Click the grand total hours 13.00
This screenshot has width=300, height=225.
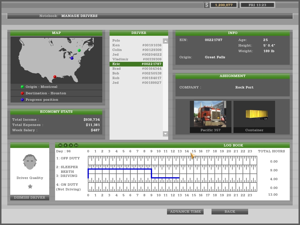coord(273,195)
